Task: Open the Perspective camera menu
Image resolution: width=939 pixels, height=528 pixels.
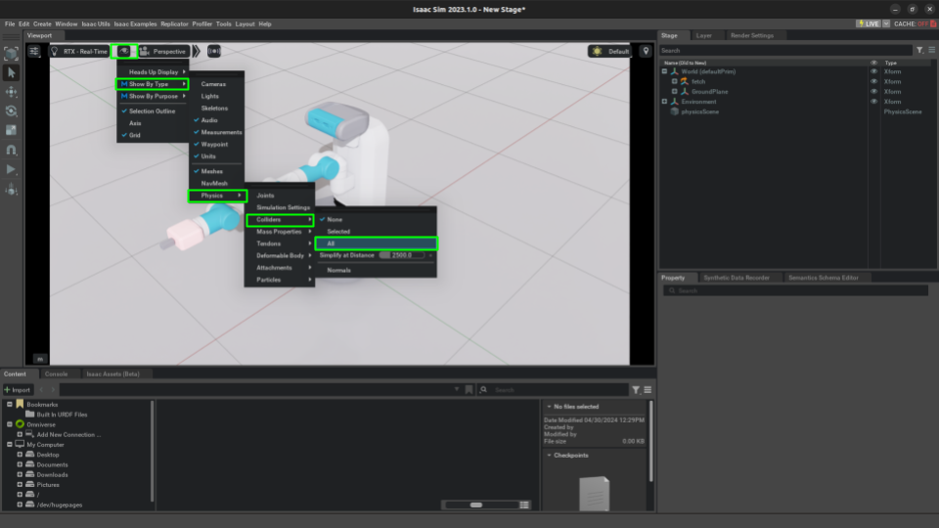Action: point(163,52)
